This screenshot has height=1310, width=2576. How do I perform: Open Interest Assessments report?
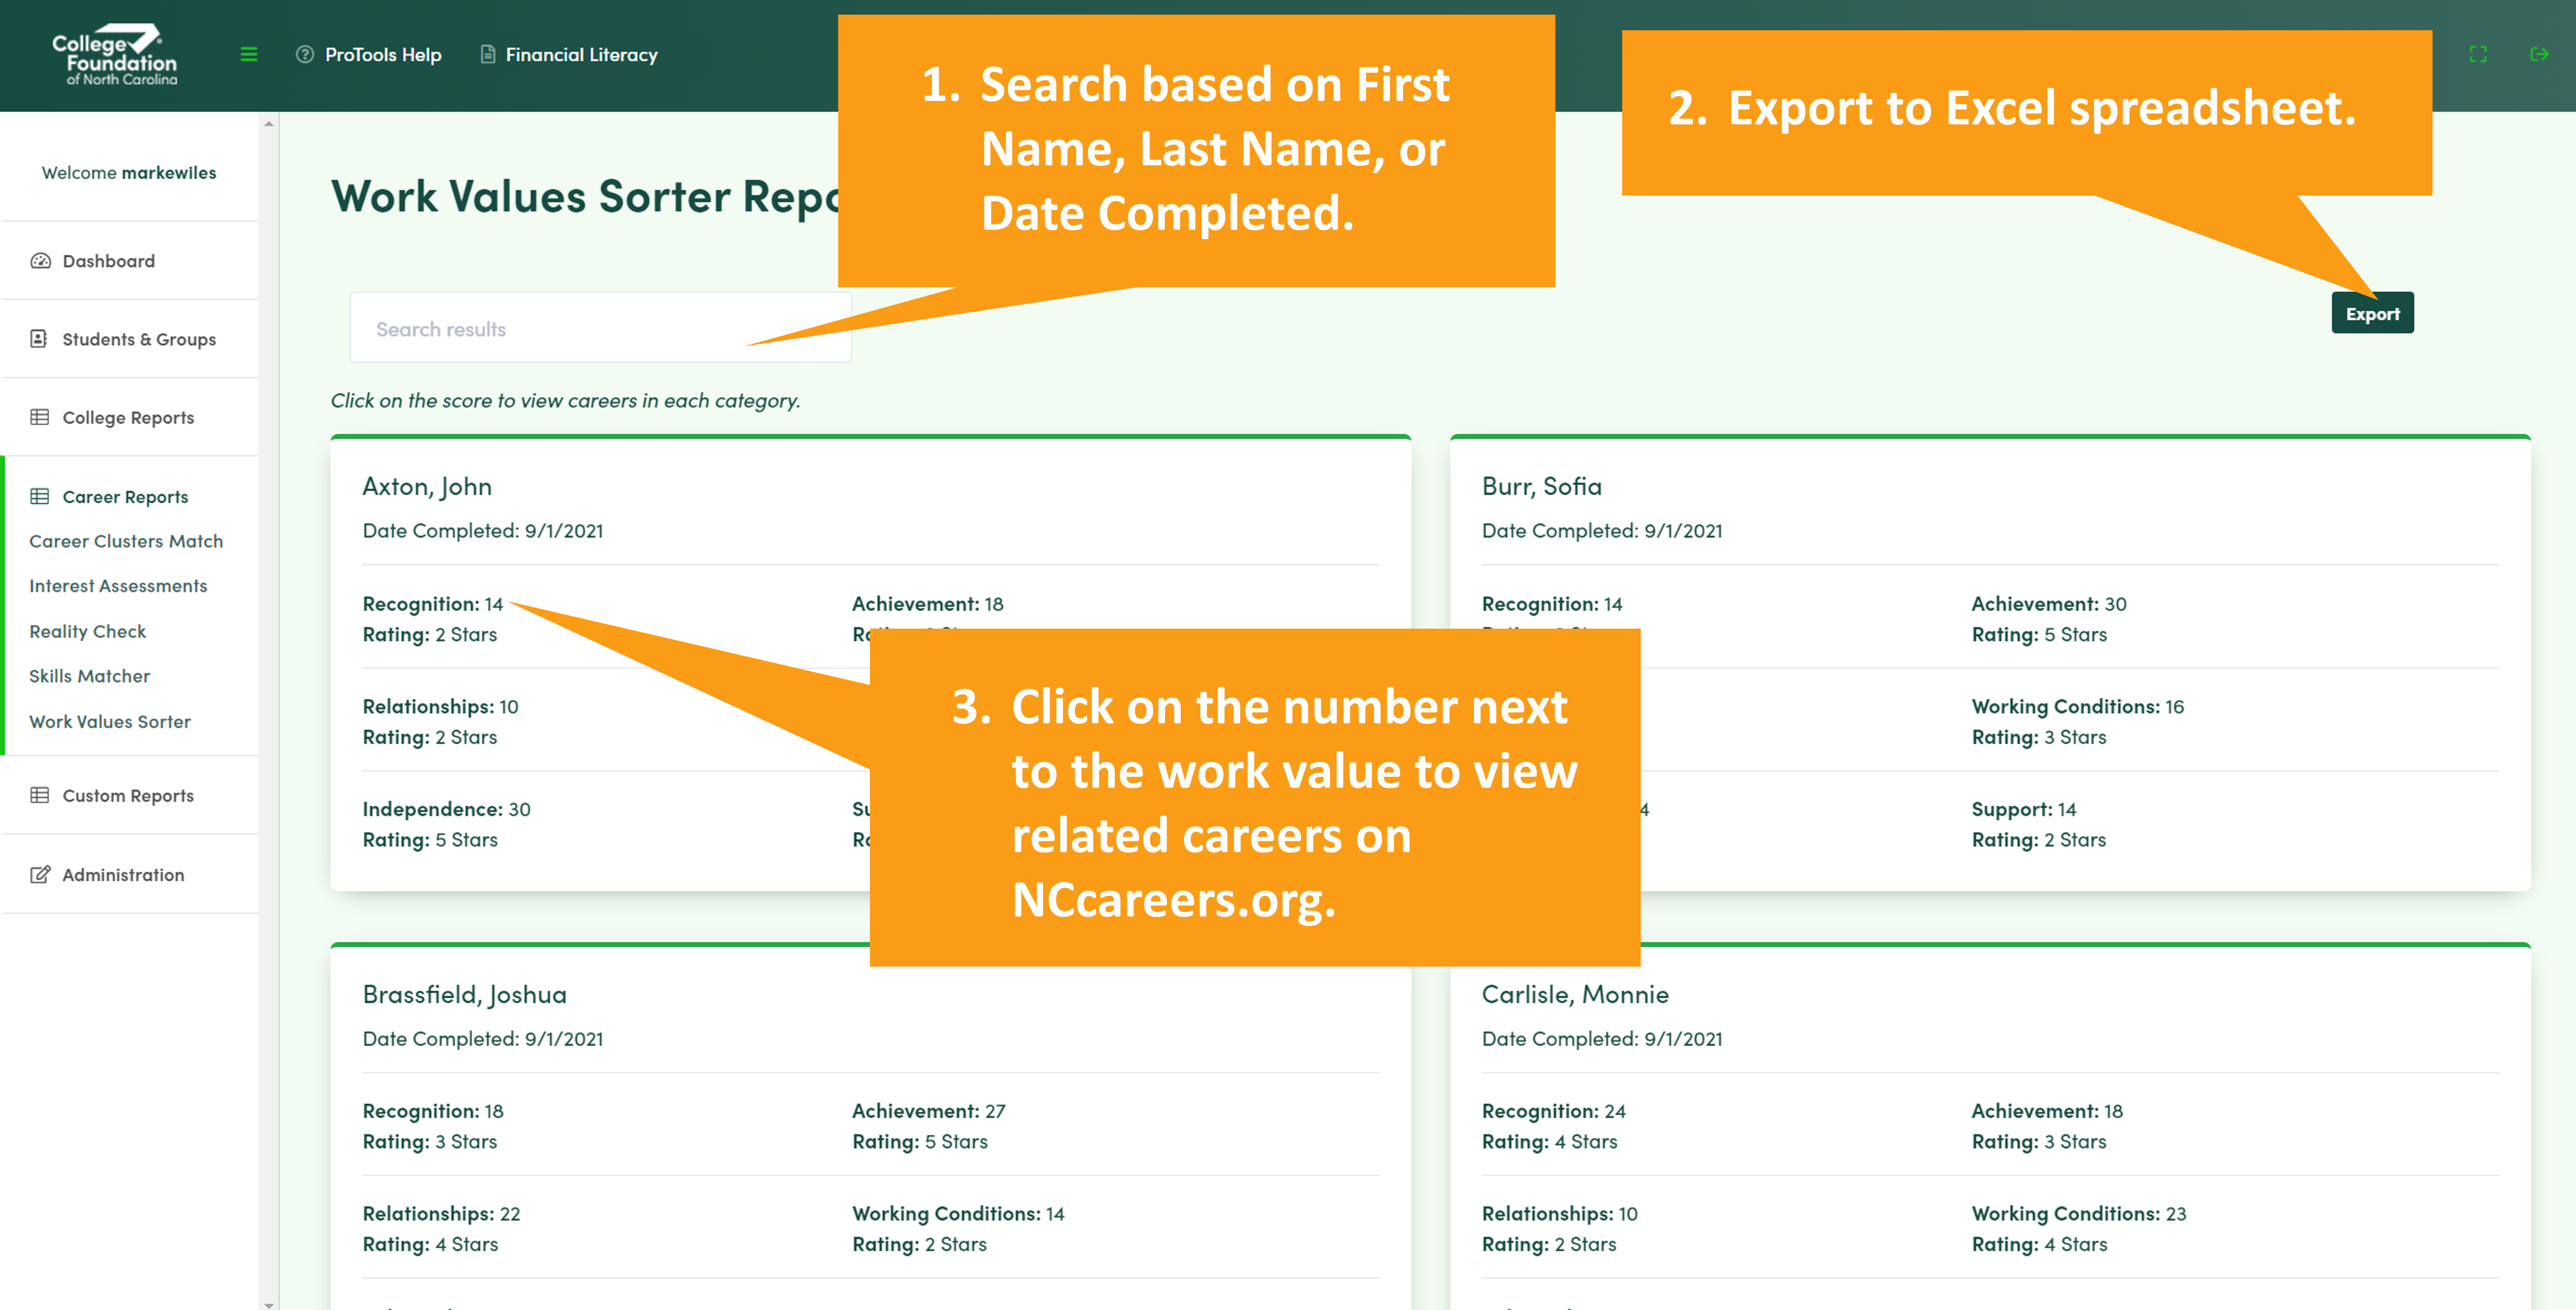point(118,586)
